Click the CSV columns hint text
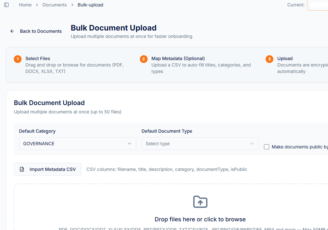 [x=167, y=169]
